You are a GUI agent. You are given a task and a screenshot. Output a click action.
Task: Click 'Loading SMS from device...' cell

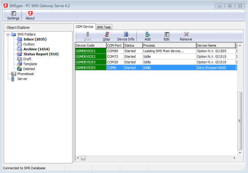click(169, 51)
